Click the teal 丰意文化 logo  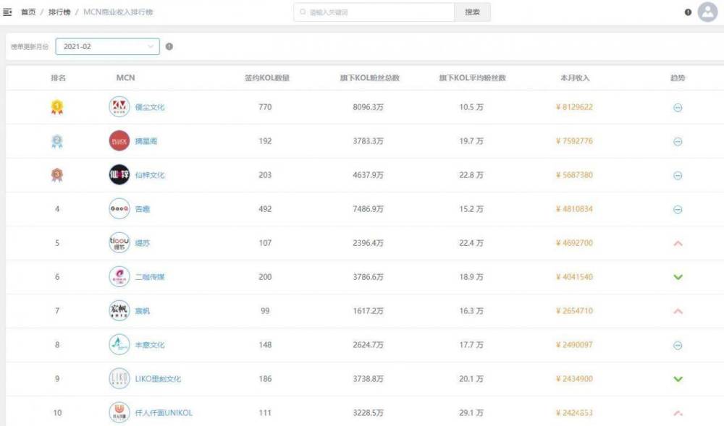click(x=119, y=345)
